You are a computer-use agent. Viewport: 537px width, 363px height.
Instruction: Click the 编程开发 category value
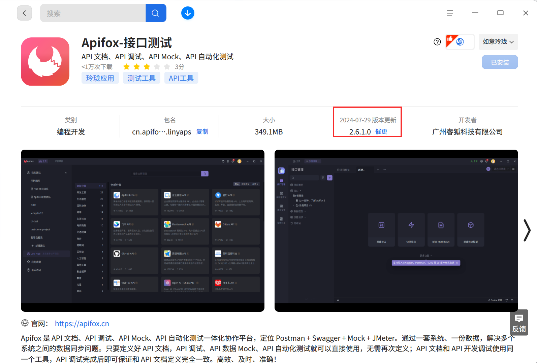point(71,132)
